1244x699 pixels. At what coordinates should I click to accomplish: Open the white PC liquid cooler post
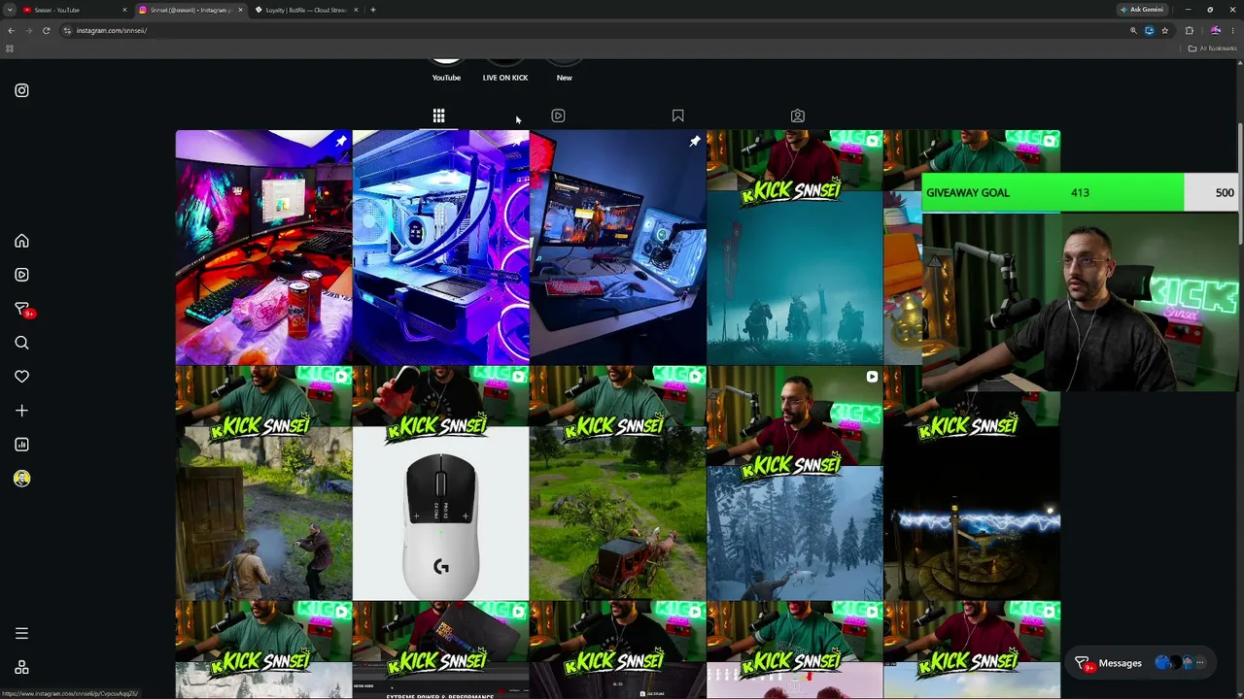pos(441,248)
